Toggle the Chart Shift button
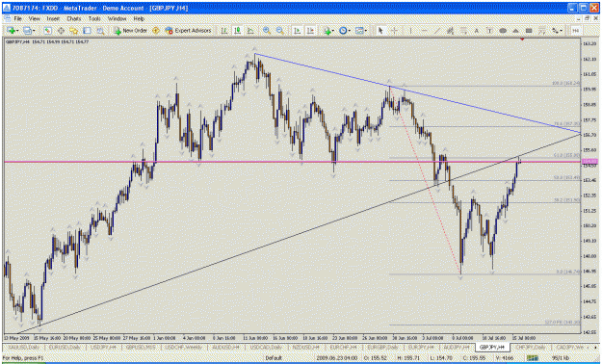This screenshot has height=364, width=602. (x=310, y=31)
